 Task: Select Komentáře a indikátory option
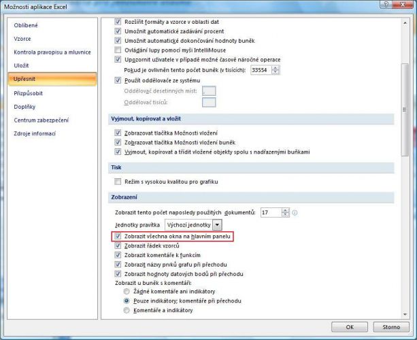[x=127, y=310]
